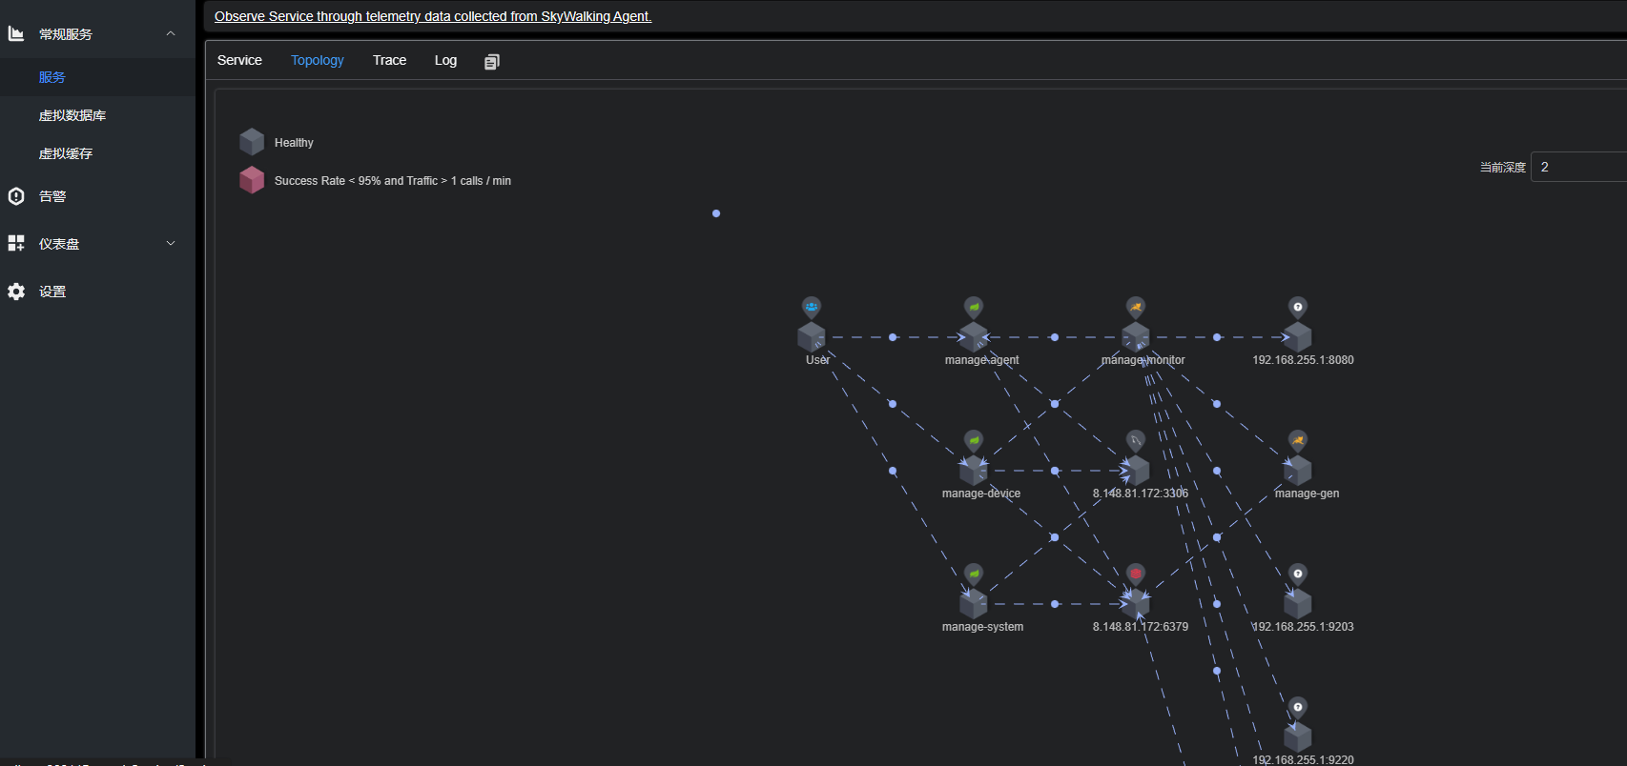
Task: Open the 当前深度 depth dropdown
Action: (x=1578, y=167)
